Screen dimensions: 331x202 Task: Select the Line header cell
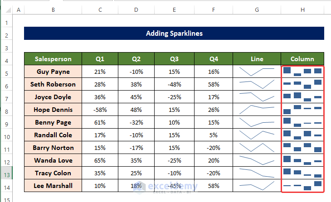257,59
